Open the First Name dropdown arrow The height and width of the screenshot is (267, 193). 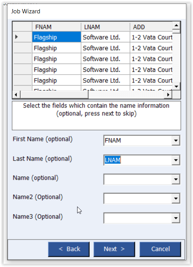click(x=176, y=141)
